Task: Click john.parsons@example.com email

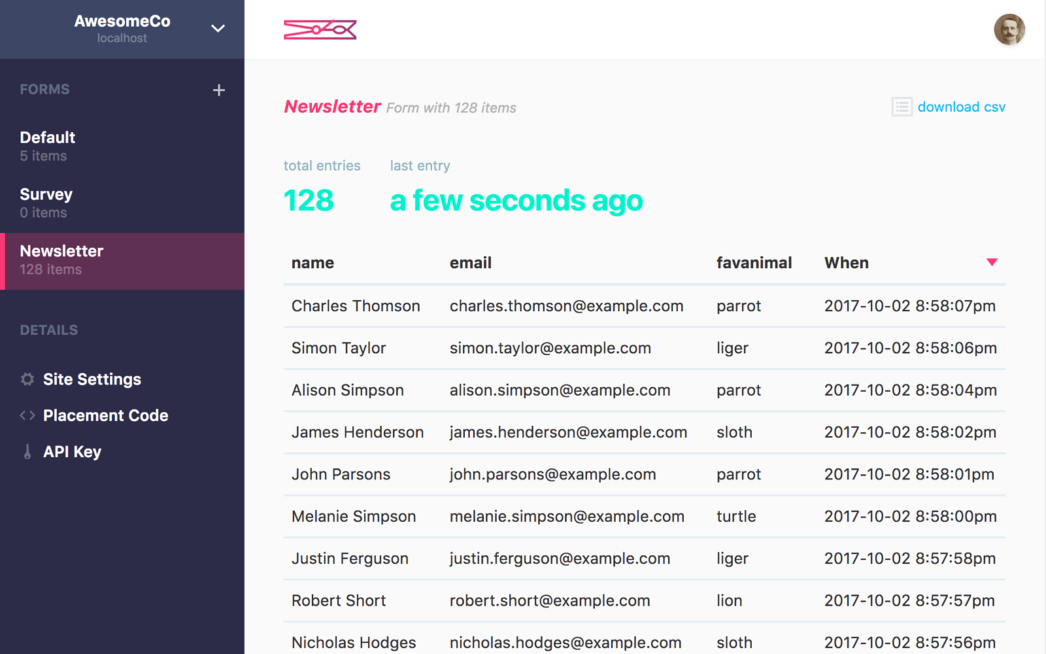Action: [x=553, y=474]
